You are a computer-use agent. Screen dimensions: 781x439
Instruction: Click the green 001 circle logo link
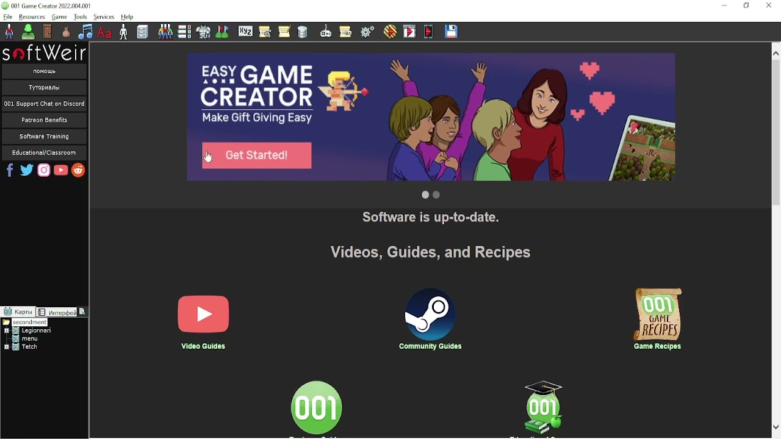(x=317, y=408)
